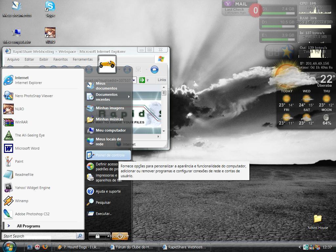Open Ferramentas menu in Internet Explorer
The width and height of the screenshot is (336, 252).
[x=83, y=59]
